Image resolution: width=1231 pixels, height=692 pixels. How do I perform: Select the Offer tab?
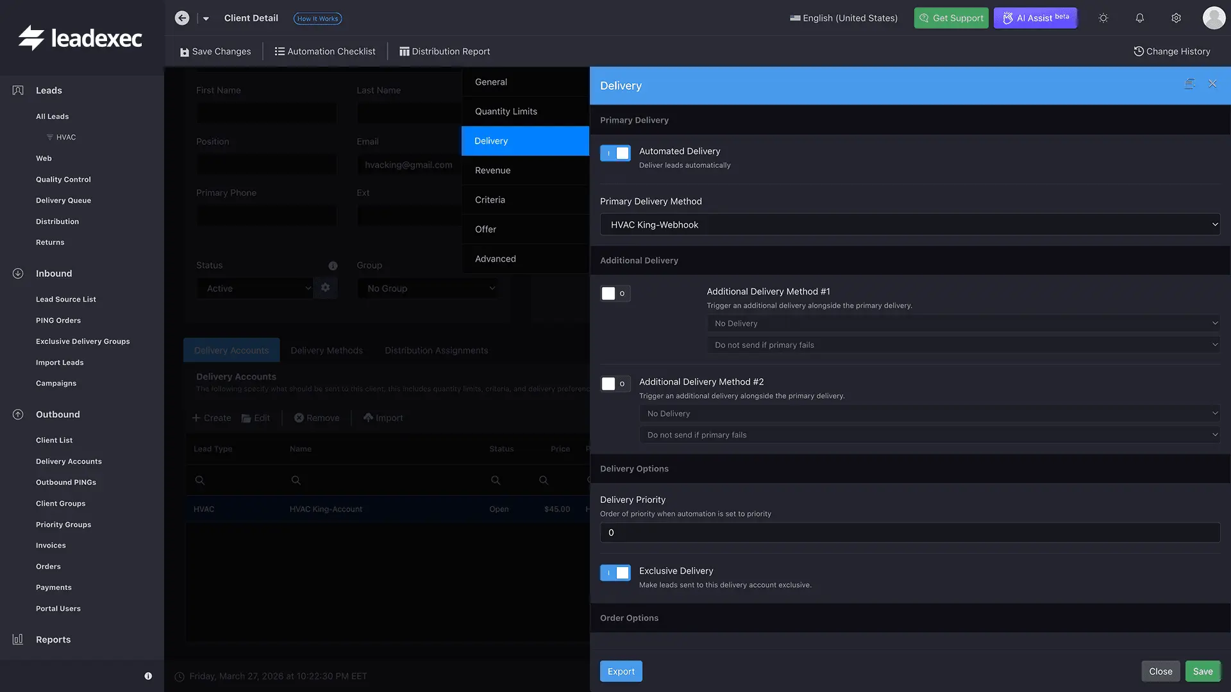(525, 229)
